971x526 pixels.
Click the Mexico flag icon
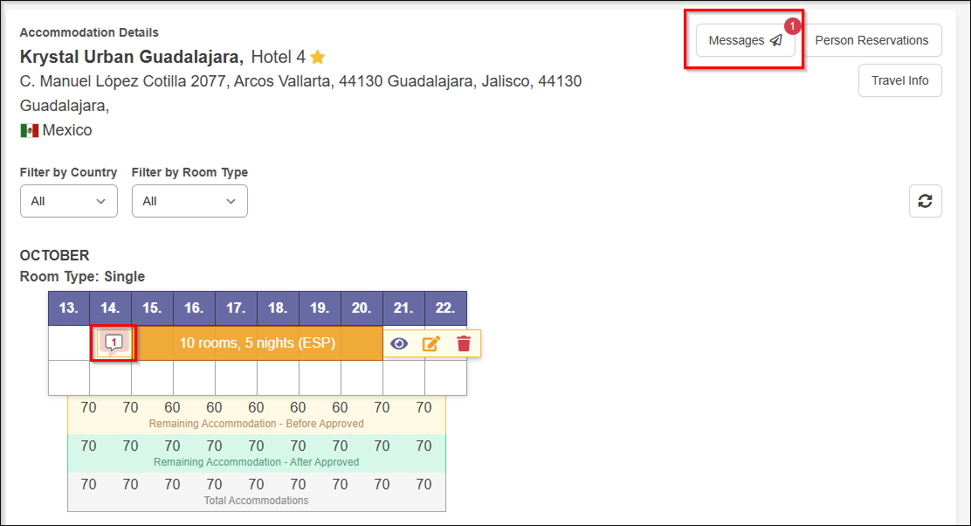click(30, 130)
